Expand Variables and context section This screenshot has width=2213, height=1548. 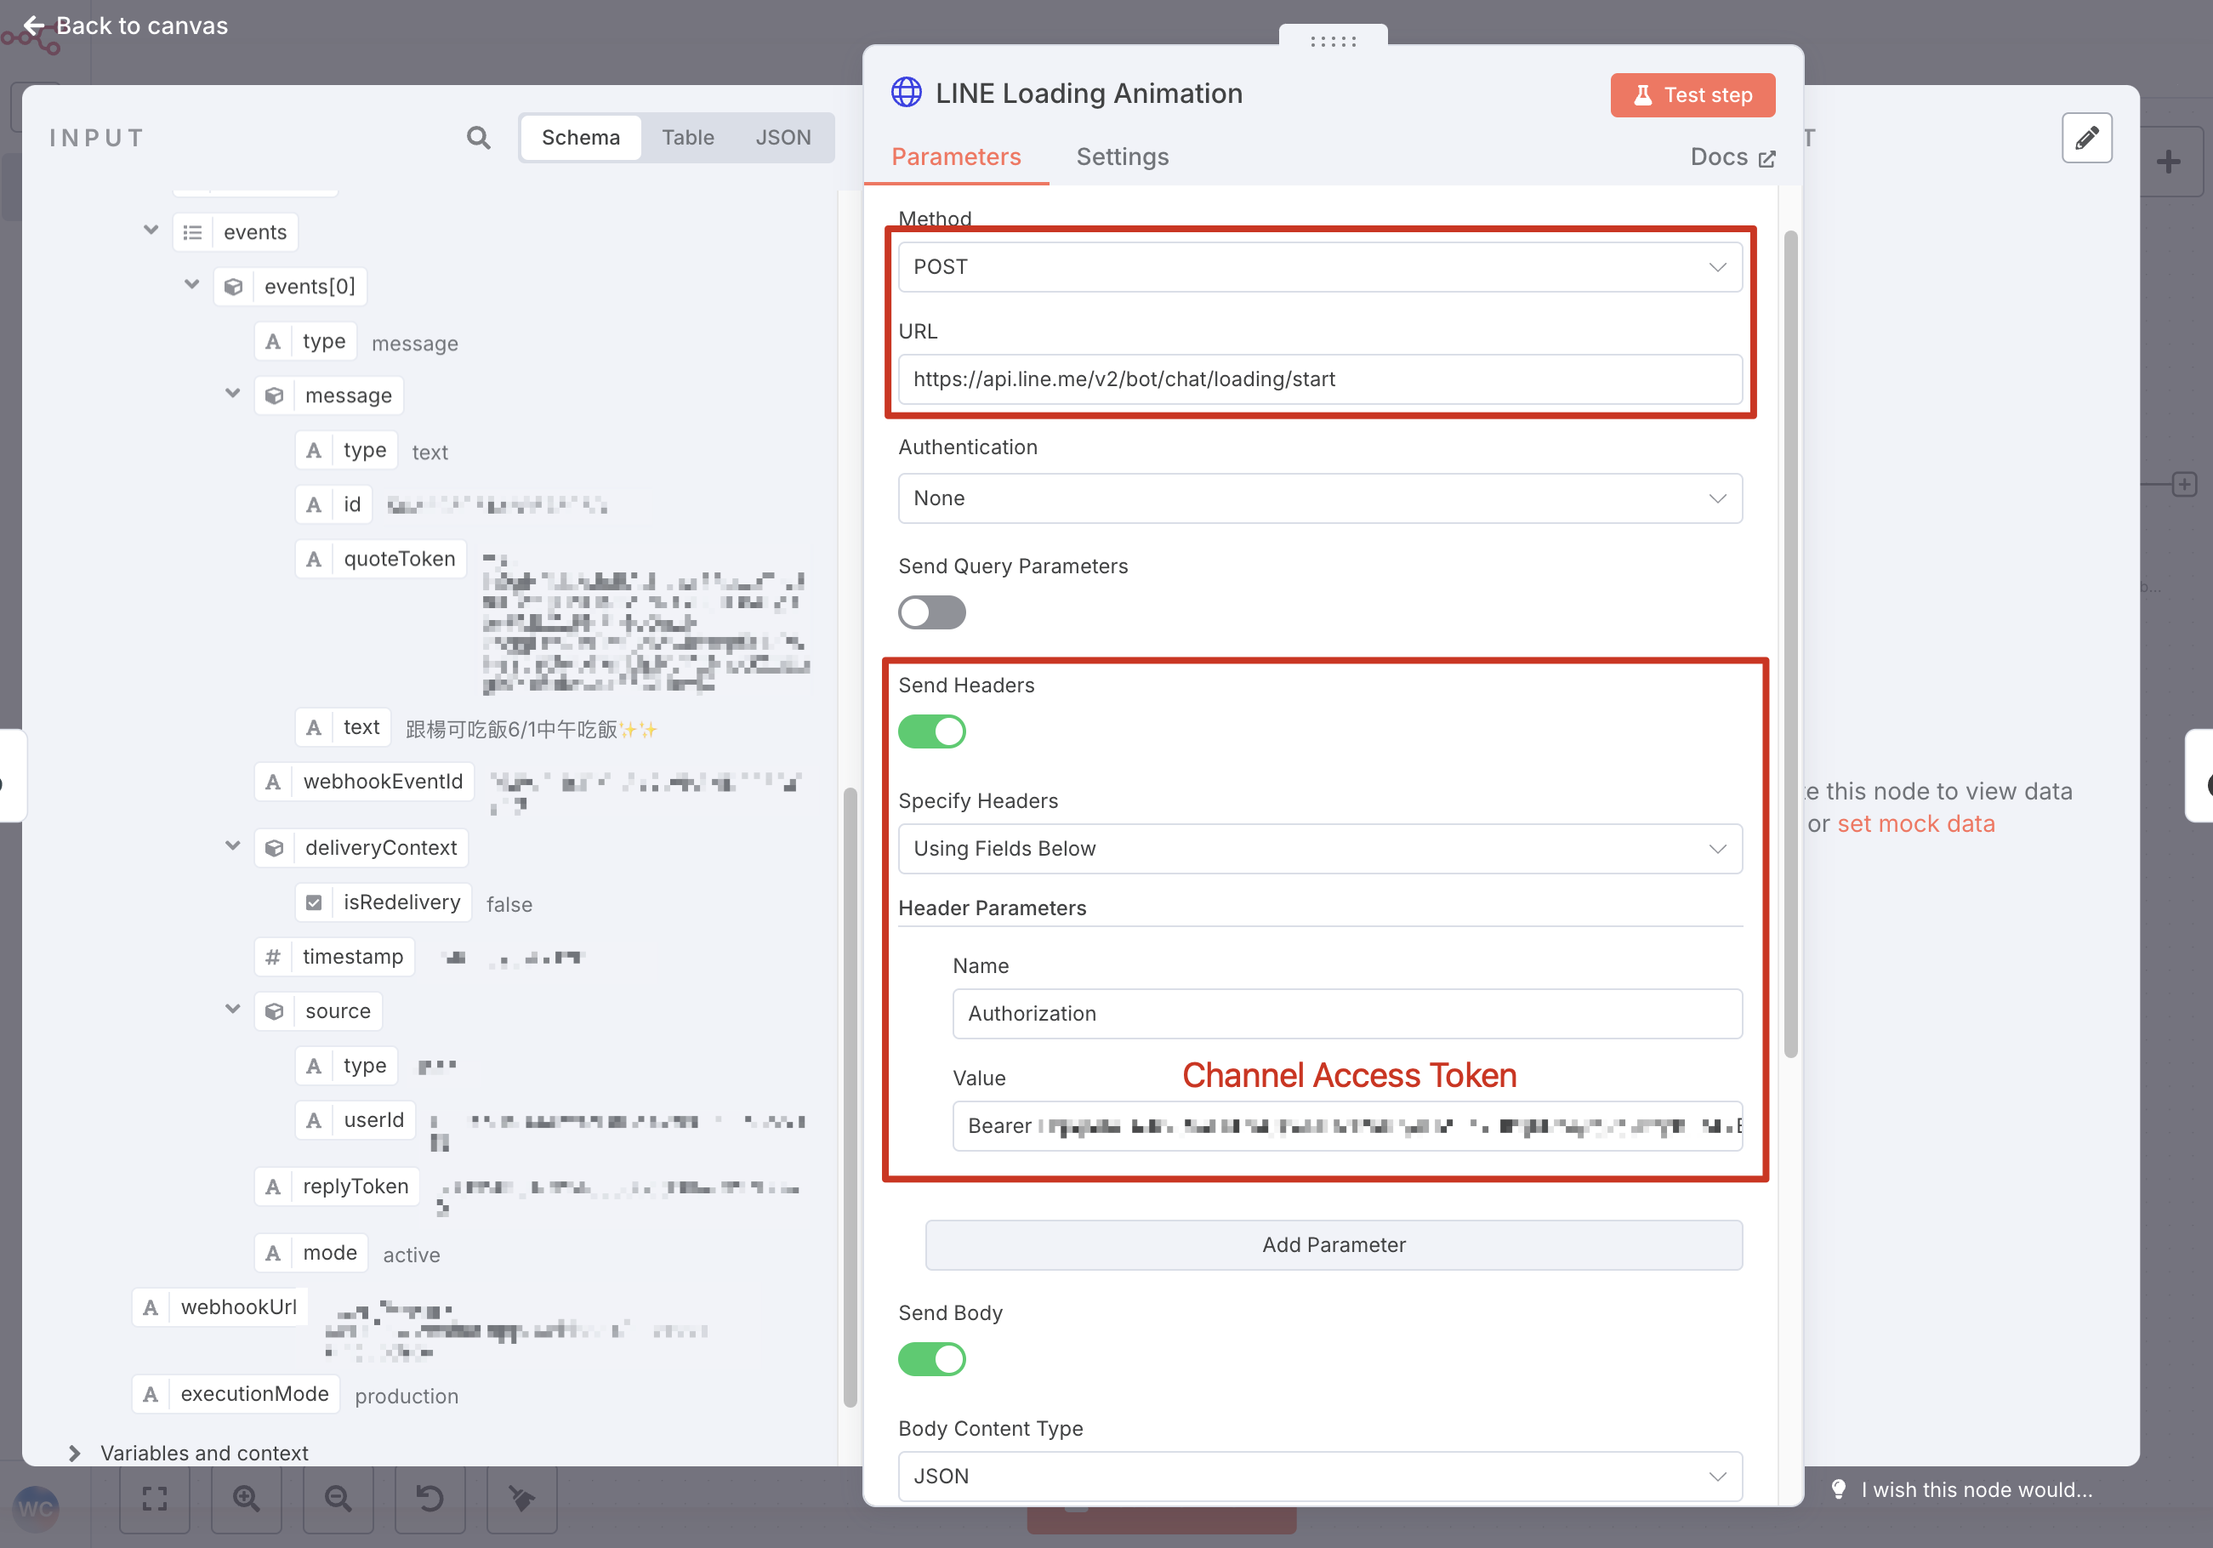coord(75,1453)
